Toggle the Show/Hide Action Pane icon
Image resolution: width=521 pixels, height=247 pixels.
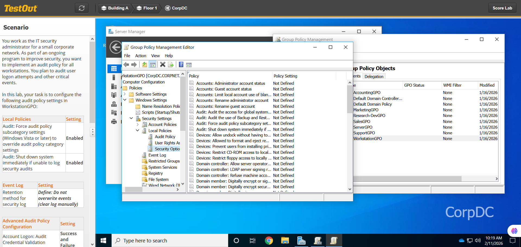(x=189, y=65)
